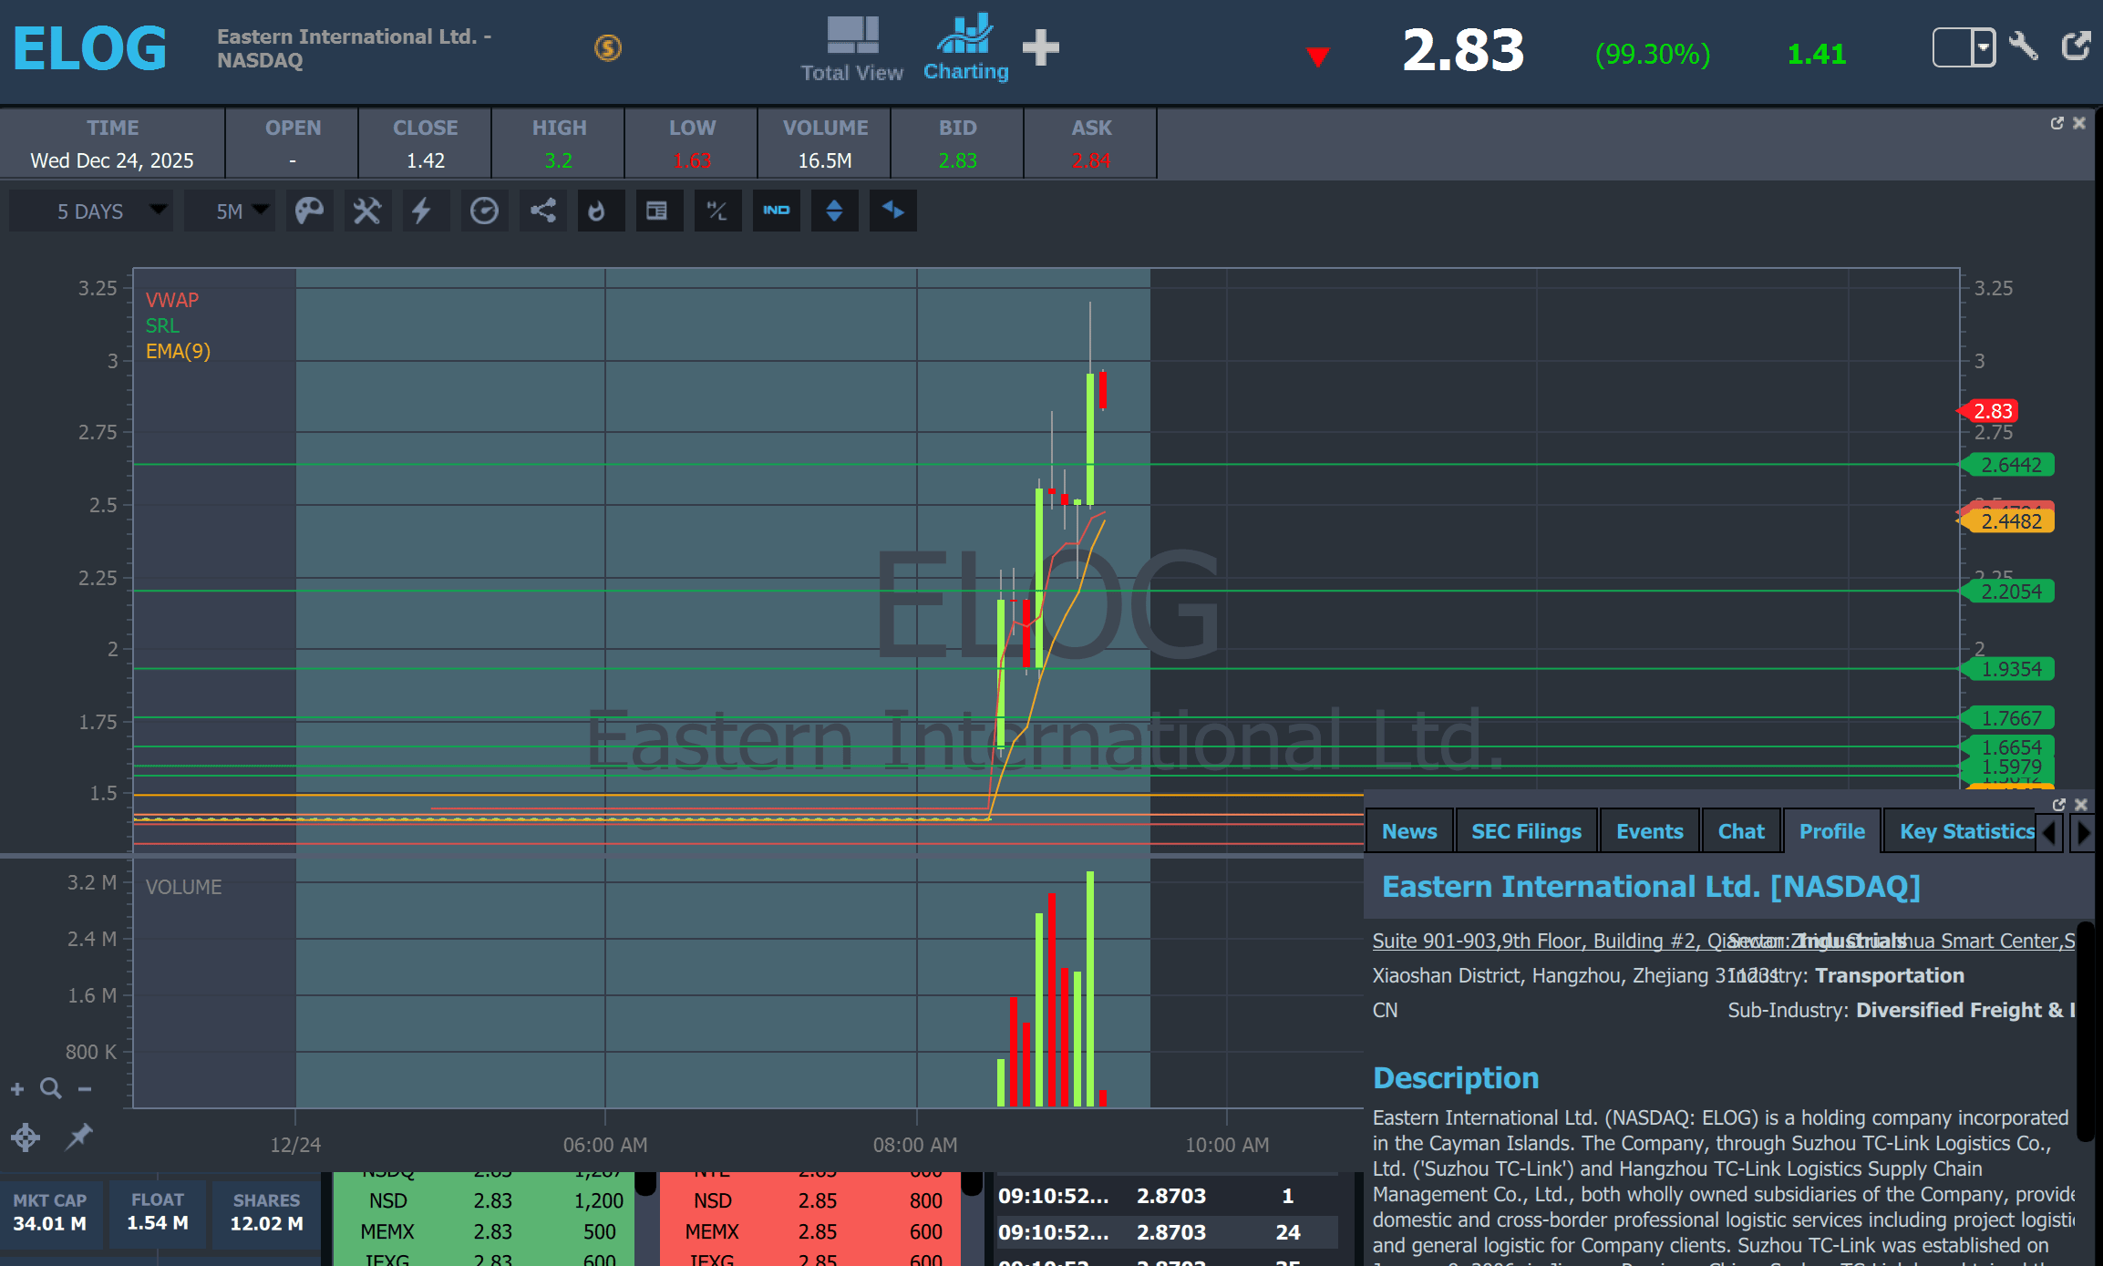Toggle the flame hot-list button
2103x1266 pixels.
click(597, 211)
